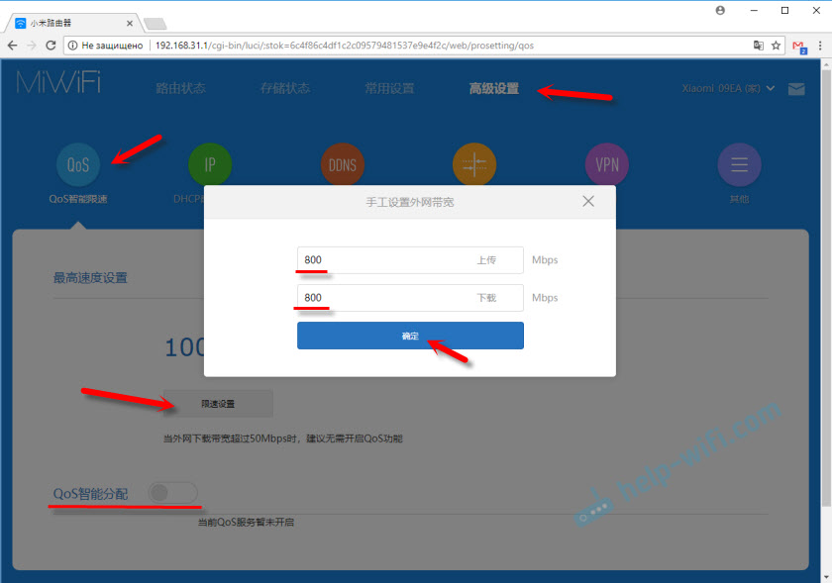
Task: Go to the 高级设置 tab
Action: point(494,88)
